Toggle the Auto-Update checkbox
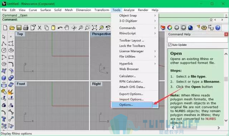Viewport: 229px width, 136px height. coord(170,45)
